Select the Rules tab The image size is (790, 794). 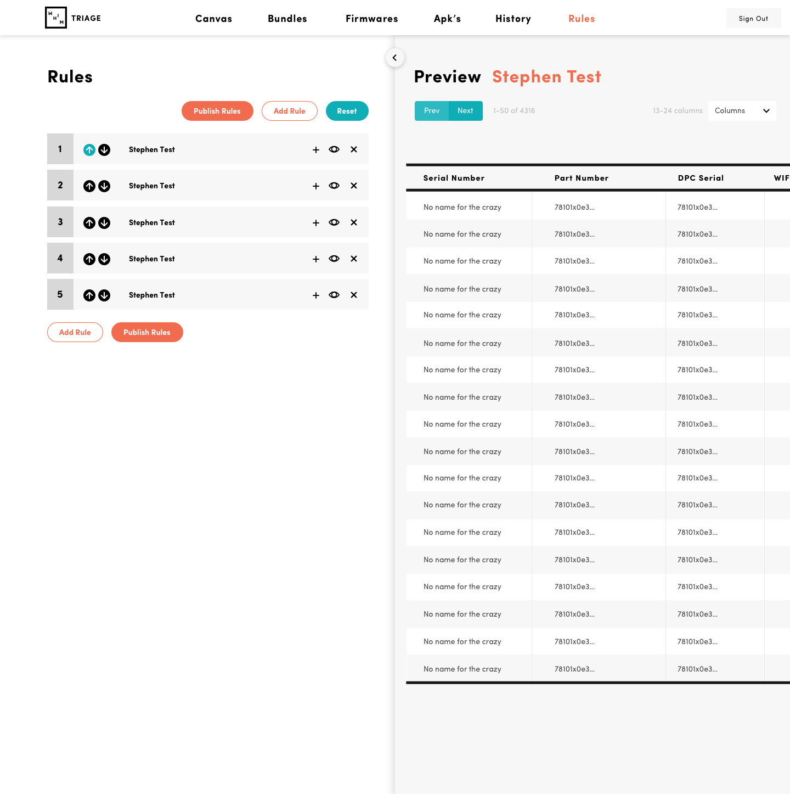582,19
